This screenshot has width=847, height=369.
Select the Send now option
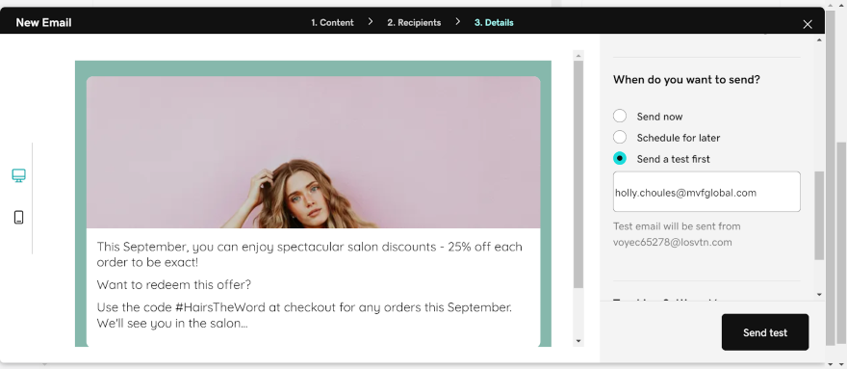620,116
